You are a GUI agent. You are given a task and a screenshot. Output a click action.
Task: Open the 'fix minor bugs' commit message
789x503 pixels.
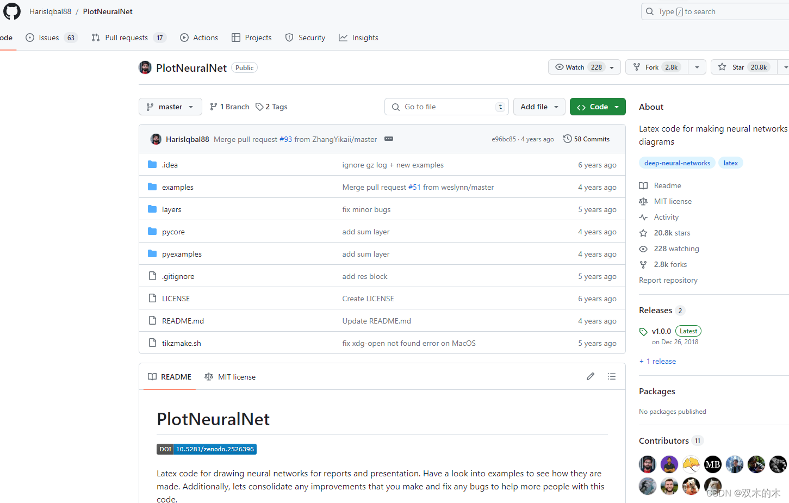click(x=366, y=209)
